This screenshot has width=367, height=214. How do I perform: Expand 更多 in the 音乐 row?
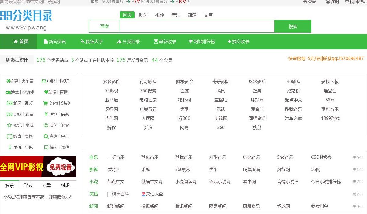(x=358, y=157)
